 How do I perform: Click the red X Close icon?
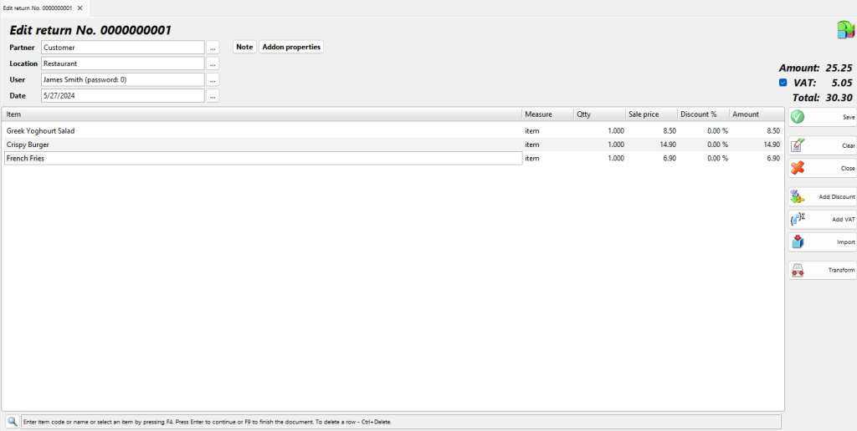click(798, 168)
